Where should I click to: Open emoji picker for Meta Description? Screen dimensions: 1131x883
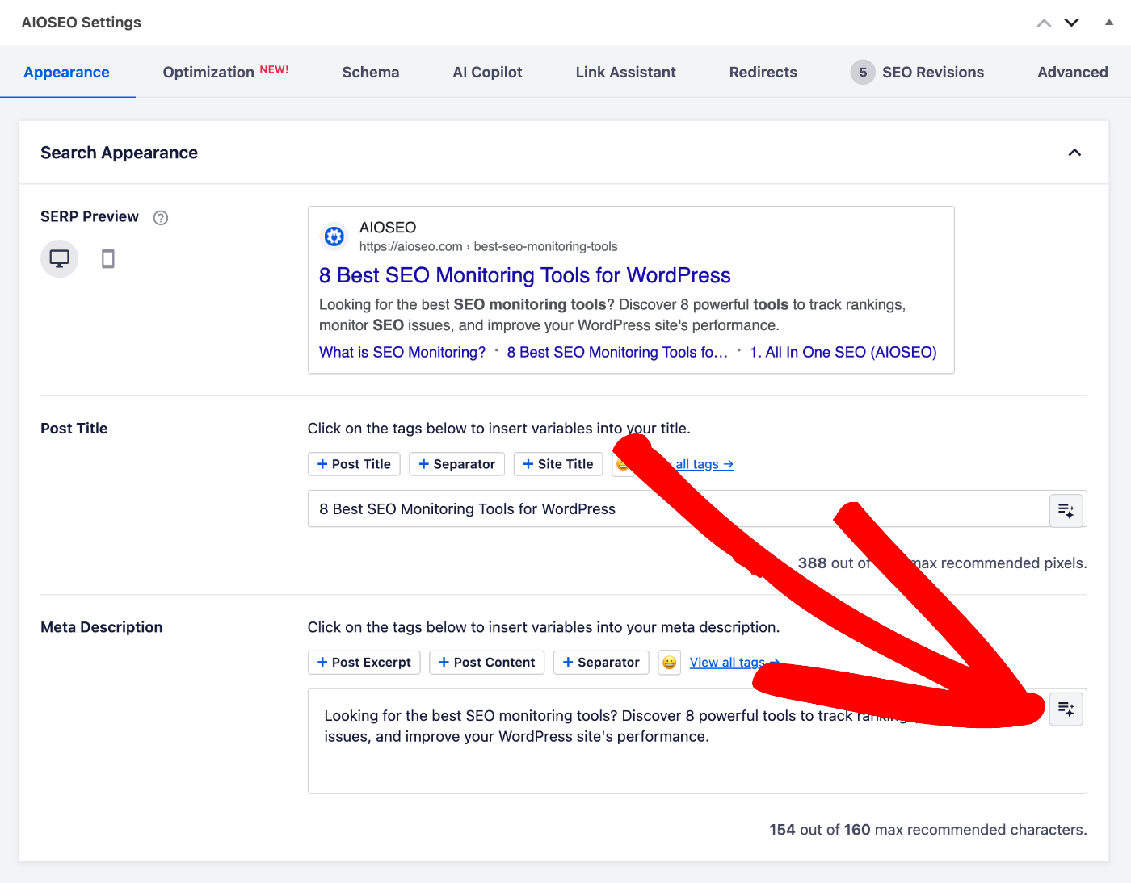click(x=669, y=663)
